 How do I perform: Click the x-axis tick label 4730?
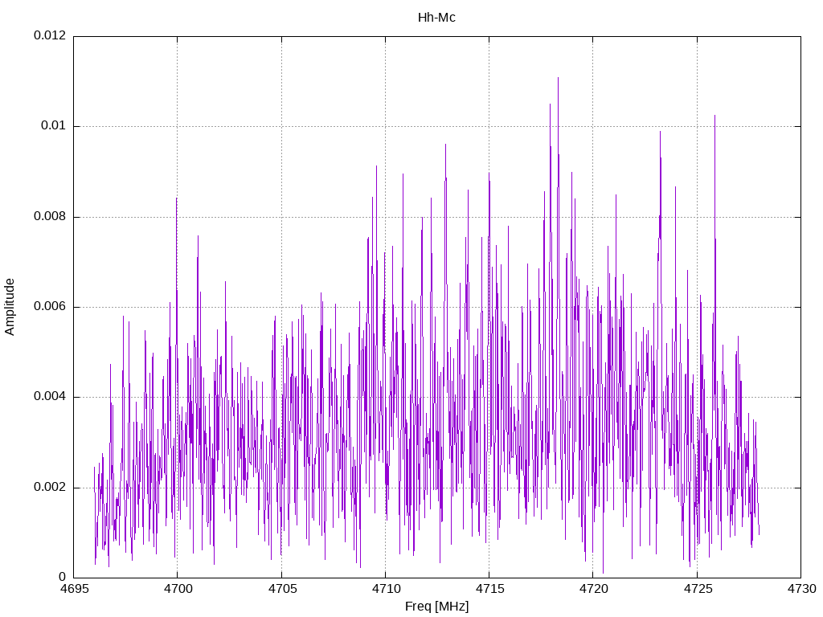point(801,589)
